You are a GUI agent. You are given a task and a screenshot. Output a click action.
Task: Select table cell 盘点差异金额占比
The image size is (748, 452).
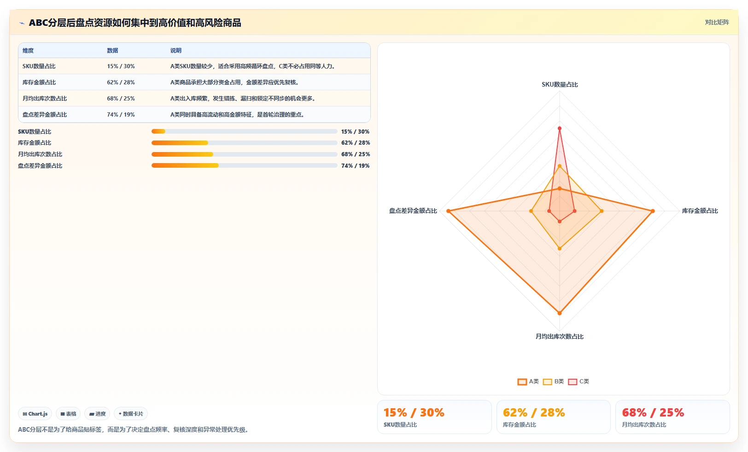[x=45, y=115]
